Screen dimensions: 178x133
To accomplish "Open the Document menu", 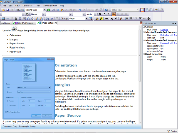I will point(27,6).
